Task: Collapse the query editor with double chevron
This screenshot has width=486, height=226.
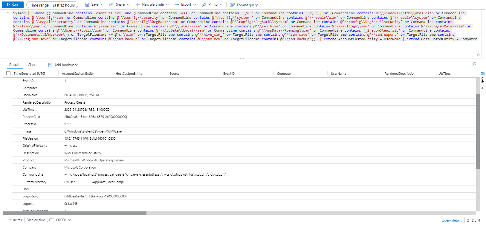Action: (478, 55)
